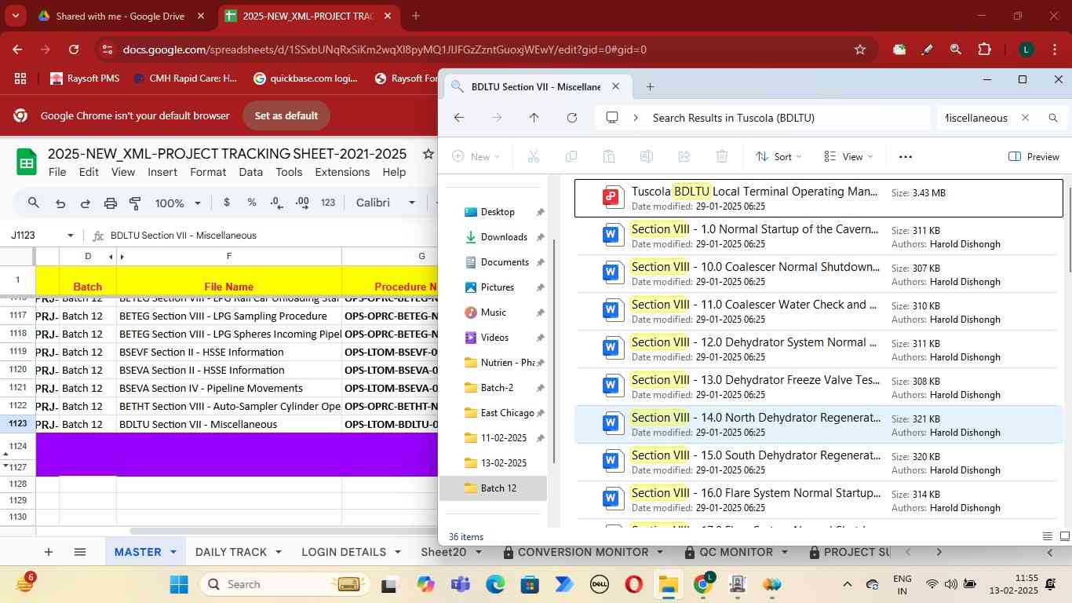Viewport: 1072px width, 603px height.
Task: Go back in File Explorer
Action: (x=459, y=118)
